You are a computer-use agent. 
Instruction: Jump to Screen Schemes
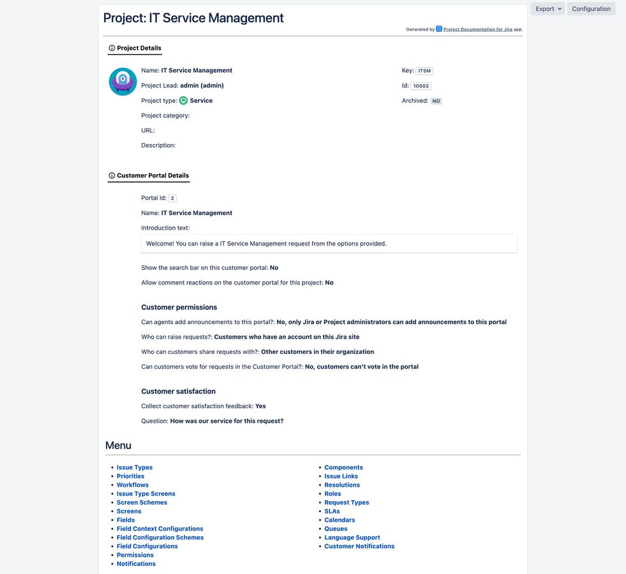(142, 503)
